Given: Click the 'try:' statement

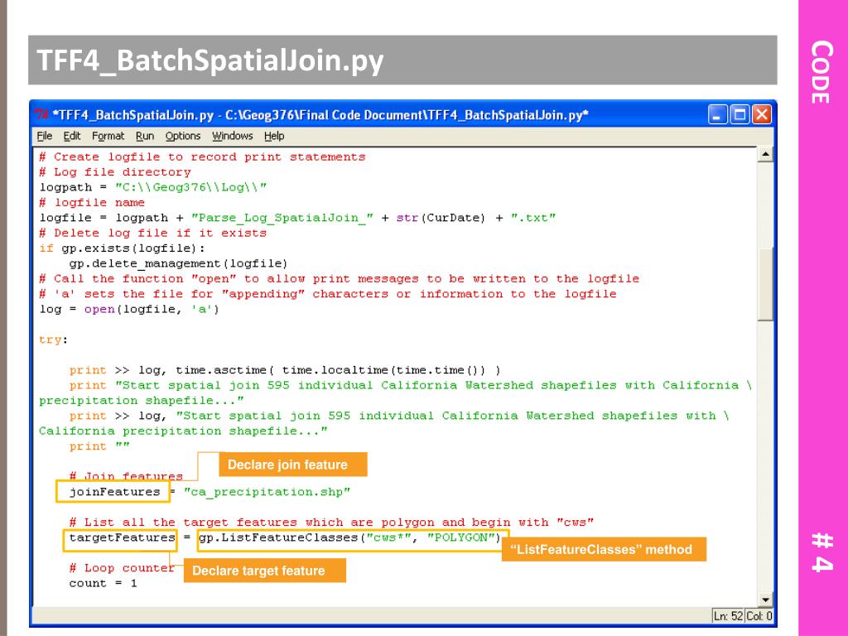Looking at the screenshot, I should click(x=53, y=340).
